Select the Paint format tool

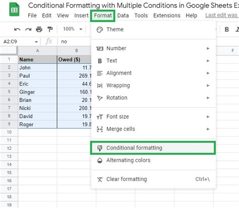[50, 29]
